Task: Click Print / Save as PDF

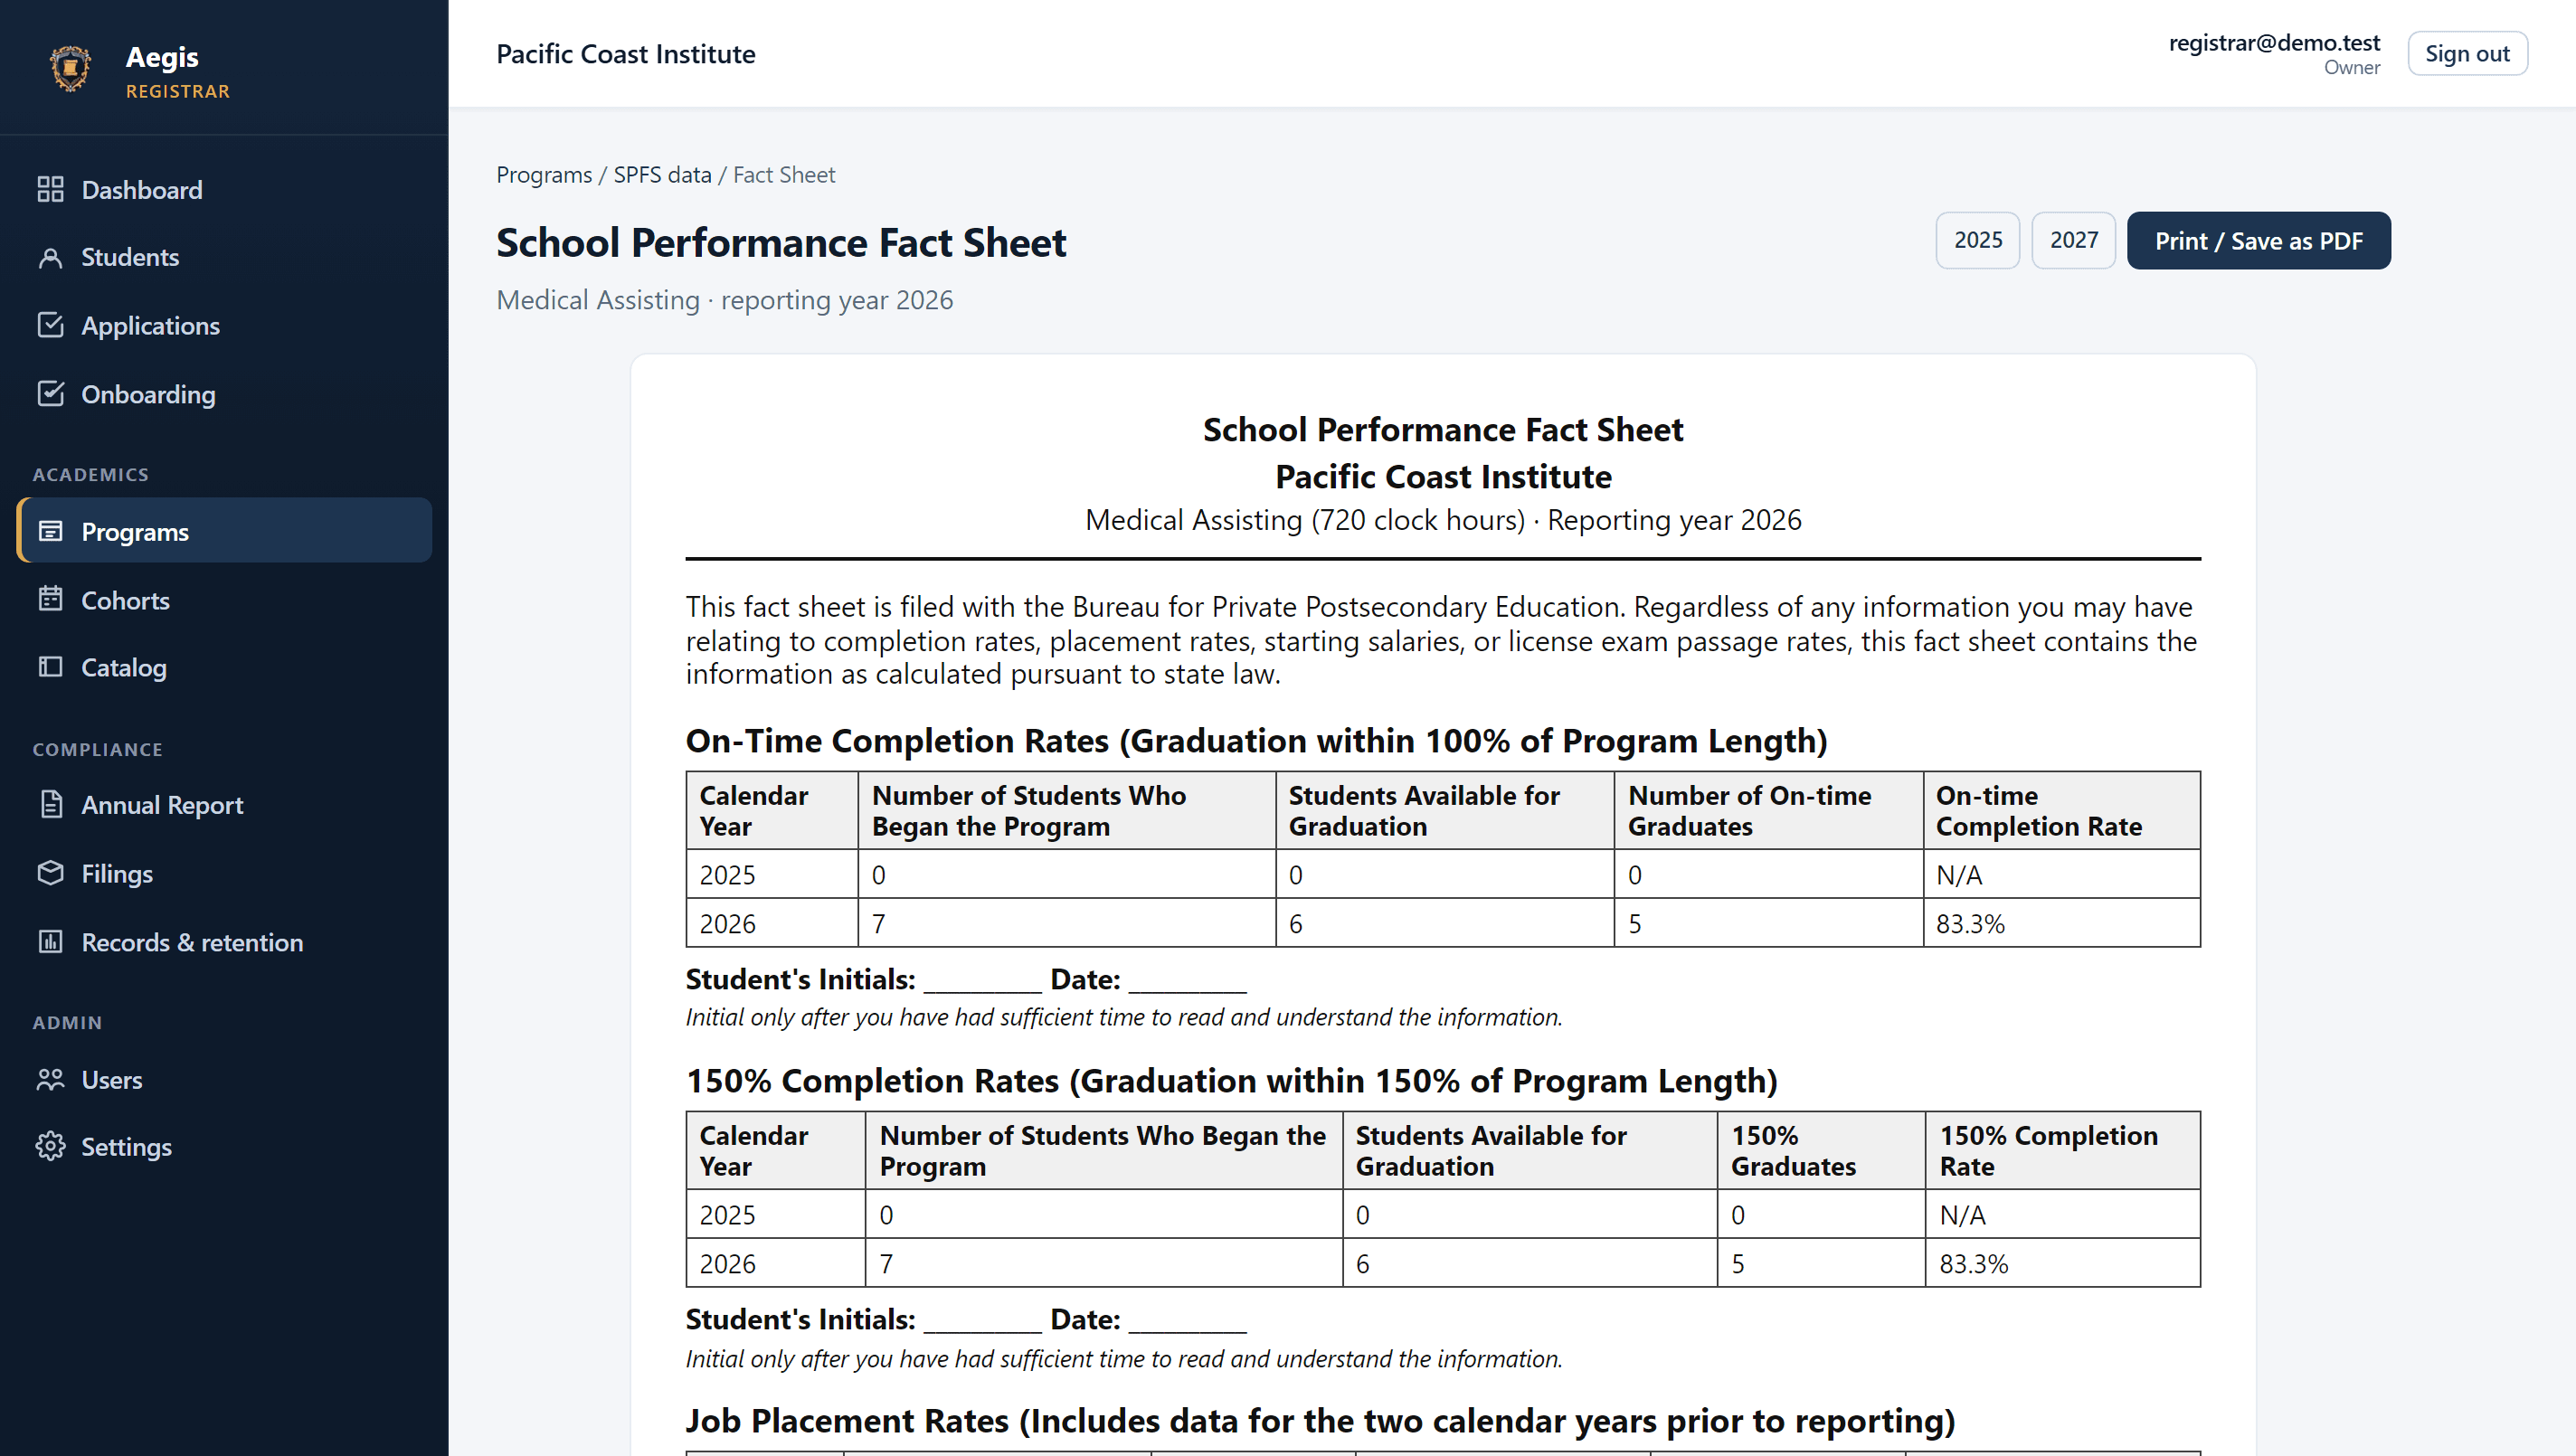Action: point(2258,240)
